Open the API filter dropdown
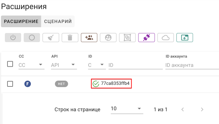Viewport: 219px width, 124px height. tap(64, 65)
